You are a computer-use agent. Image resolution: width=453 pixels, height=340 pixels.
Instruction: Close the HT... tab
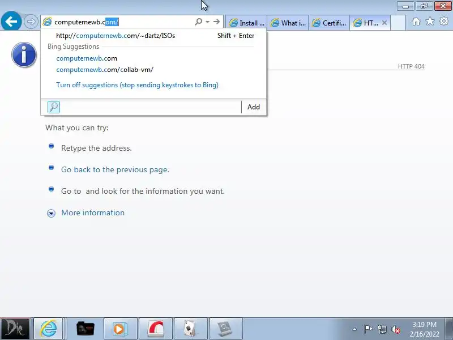(x=384, y=23)
